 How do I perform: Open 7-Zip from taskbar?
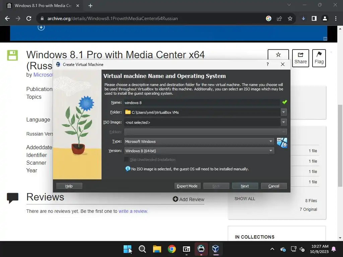click(187, 249)
